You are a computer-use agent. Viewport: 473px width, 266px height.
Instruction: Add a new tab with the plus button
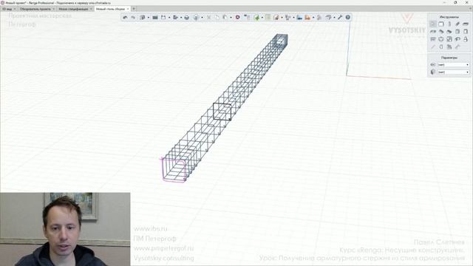coord(134,9)
